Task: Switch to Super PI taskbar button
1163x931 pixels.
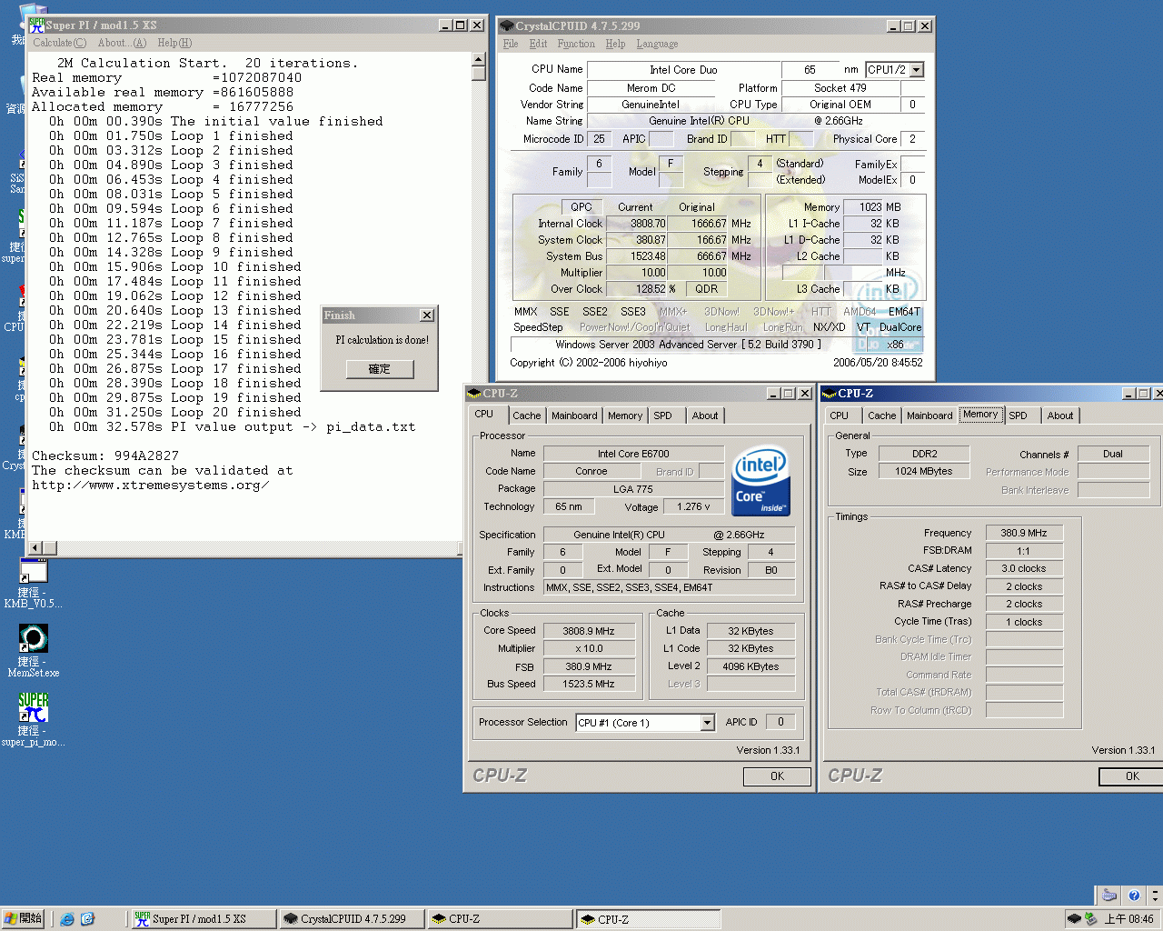Action: coord(204,919)
